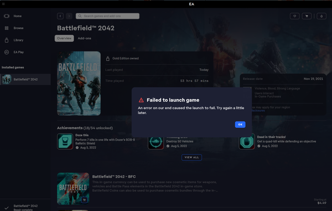Navigate forward with the right arrow
Screen dimensions: 332x211
[69, 16]
